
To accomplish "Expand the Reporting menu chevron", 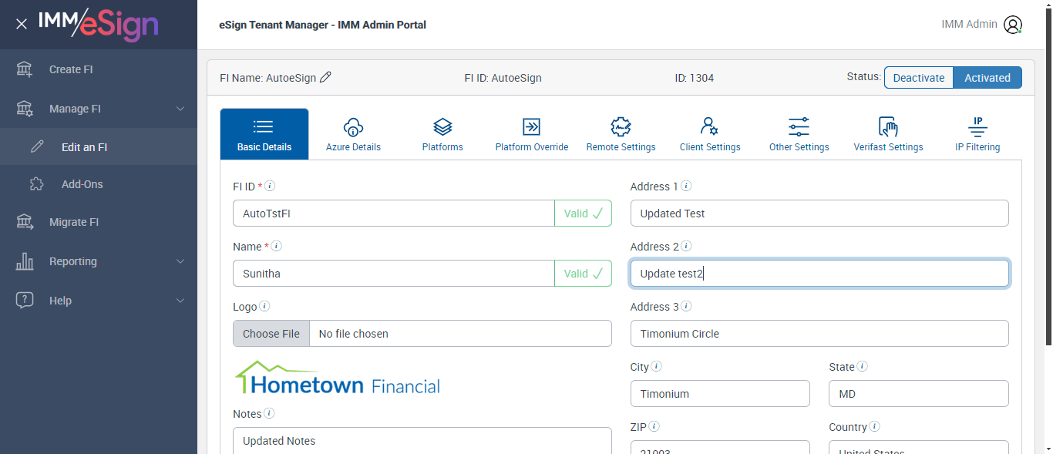I will (x=180, y=261).
